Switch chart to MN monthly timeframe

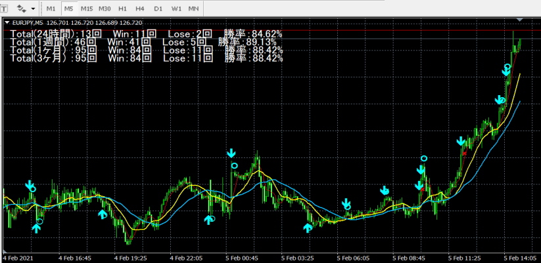[193, 9]
